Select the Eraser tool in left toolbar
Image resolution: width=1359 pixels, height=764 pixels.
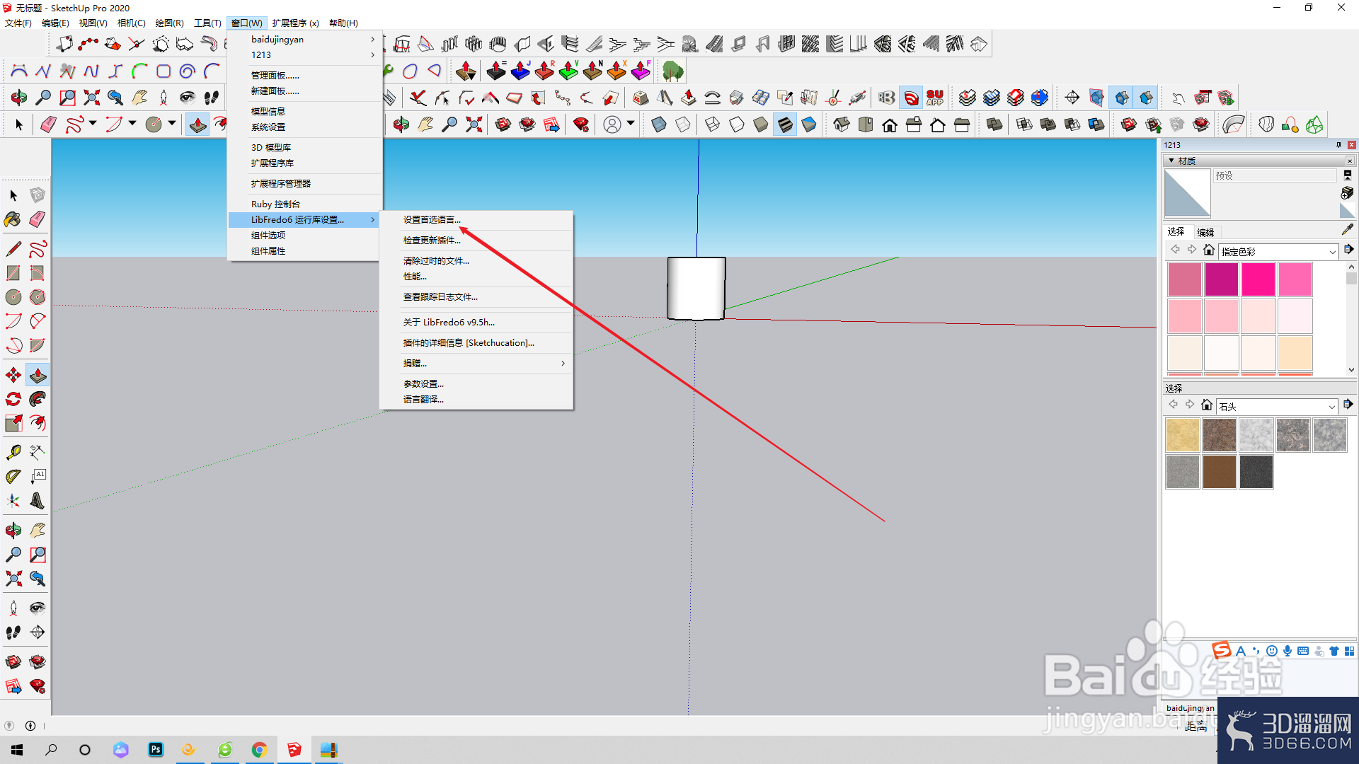click(38, 219)
